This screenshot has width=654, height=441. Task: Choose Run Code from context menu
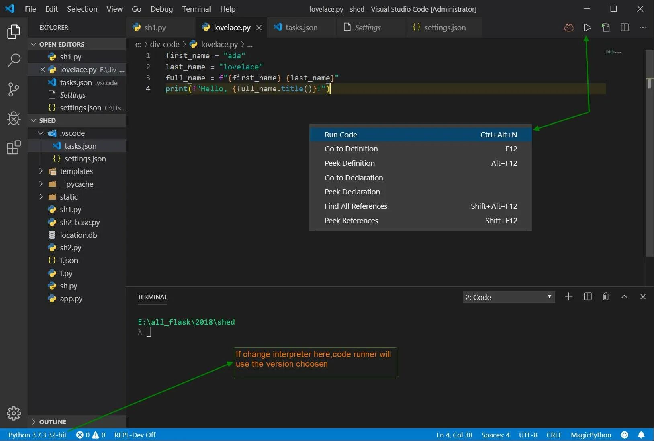421,135
